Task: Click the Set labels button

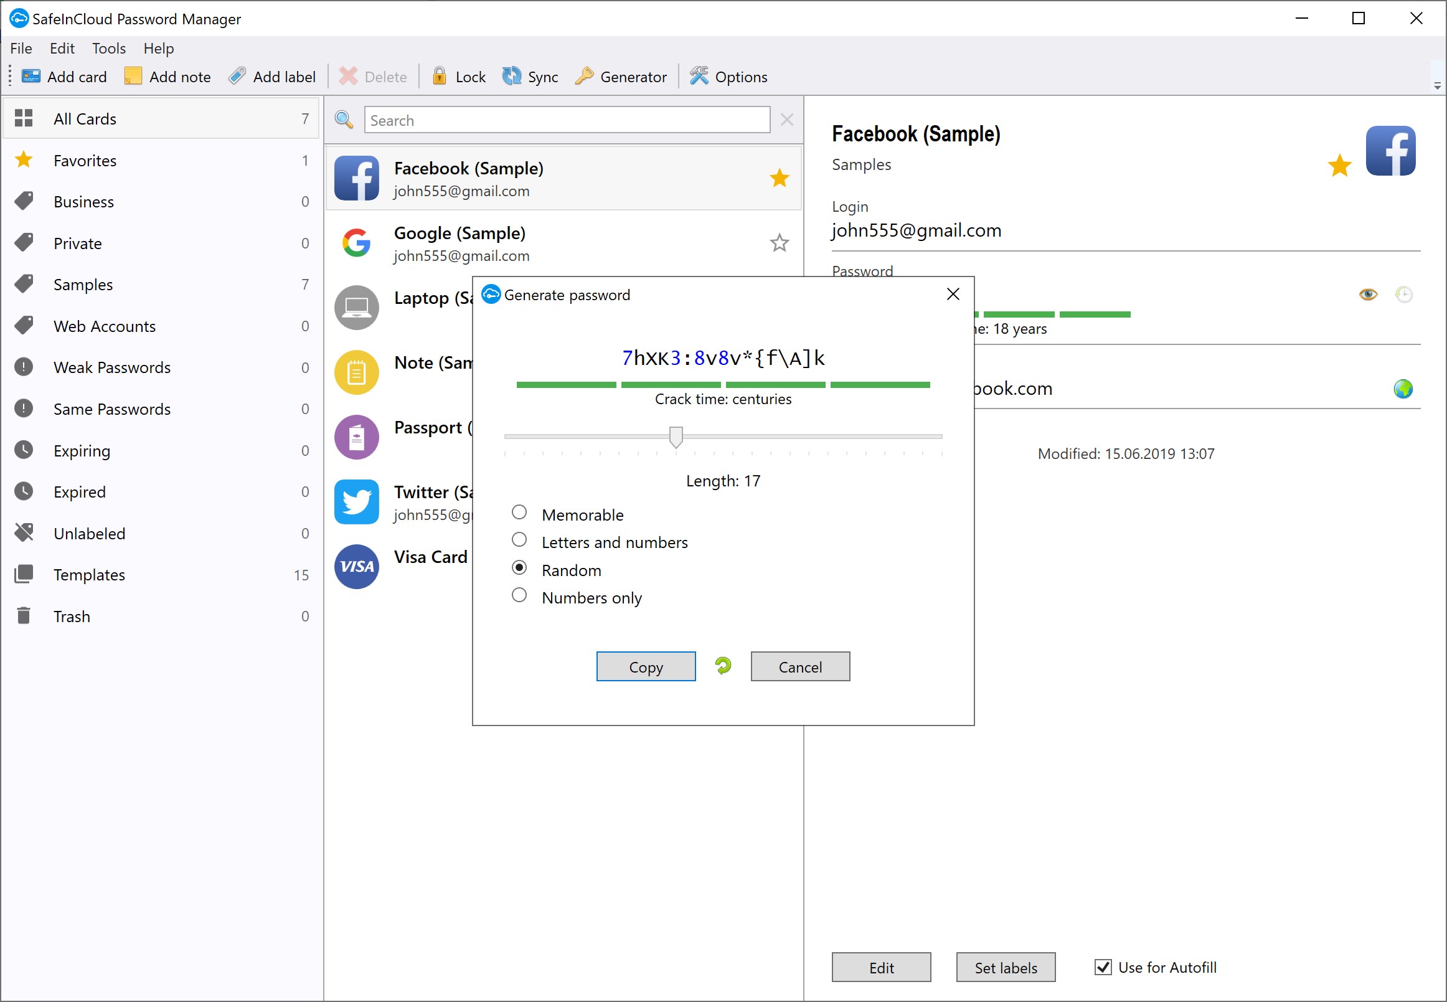Action: point(1005,967)
